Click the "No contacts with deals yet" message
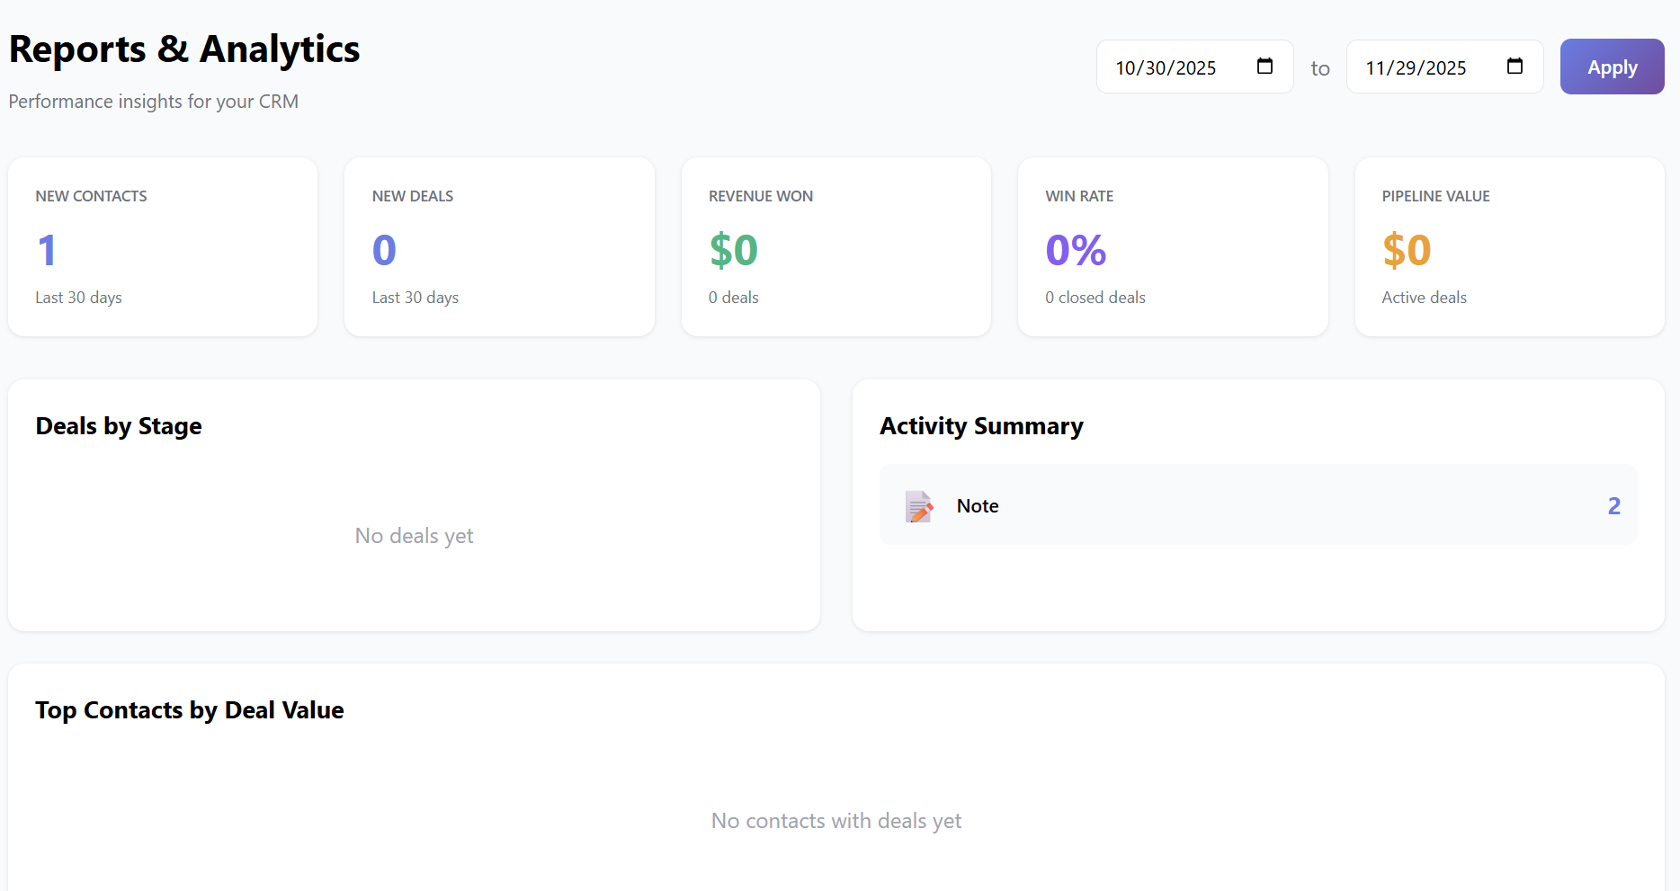 click(836, 821)
